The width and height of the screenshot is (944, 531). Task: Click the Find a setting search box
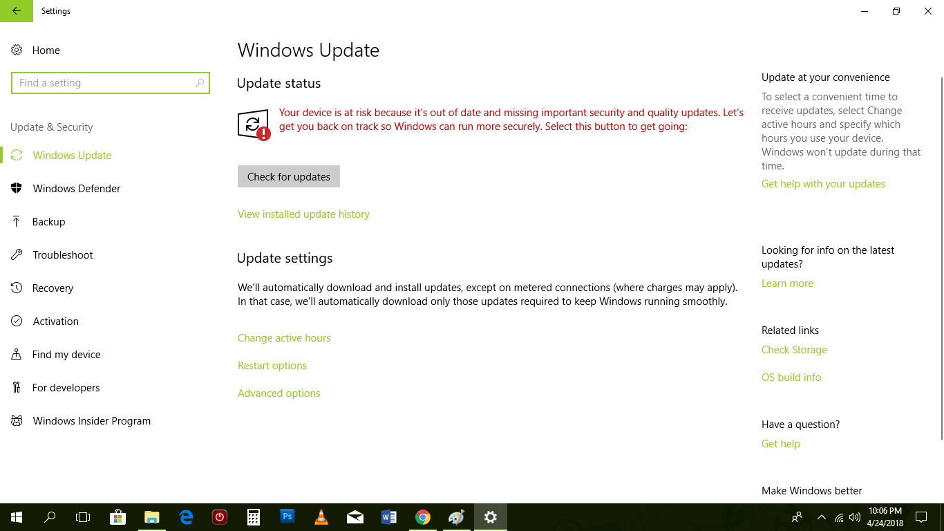click(x=111, y=83)
